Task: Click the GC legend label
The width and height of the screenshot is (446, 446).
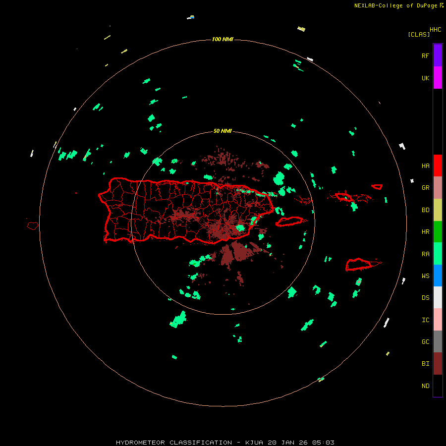Action: [425, 341]
